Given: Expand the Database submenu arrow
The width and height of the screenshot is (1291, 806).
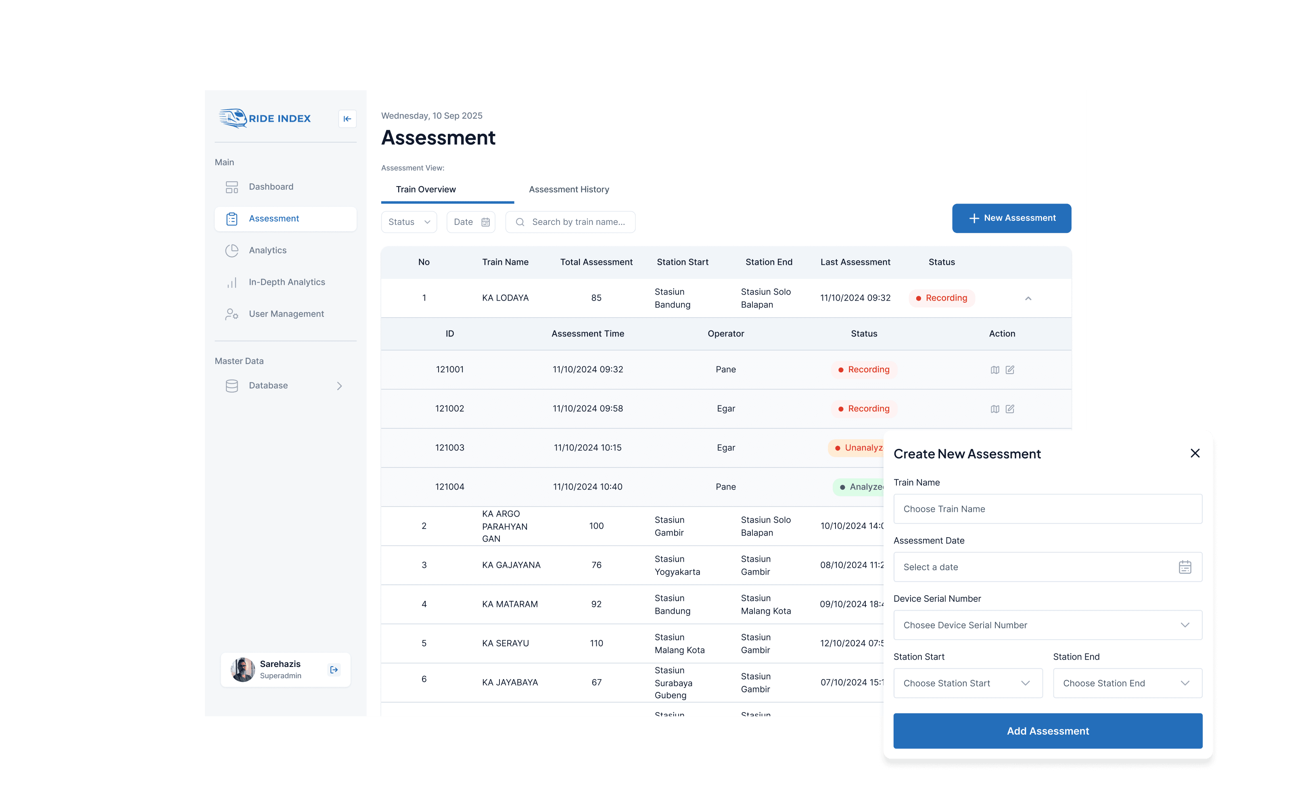Looking at the screenshot, I should click(x=339, y=386).
